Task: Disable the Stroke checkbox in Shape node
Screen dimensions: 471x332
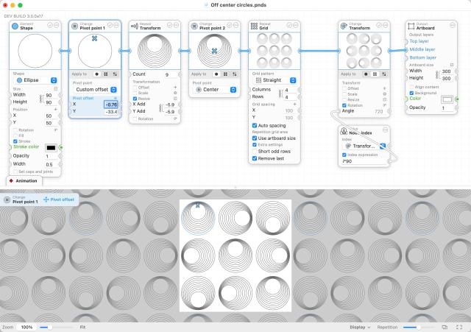Action: [15, 141]
